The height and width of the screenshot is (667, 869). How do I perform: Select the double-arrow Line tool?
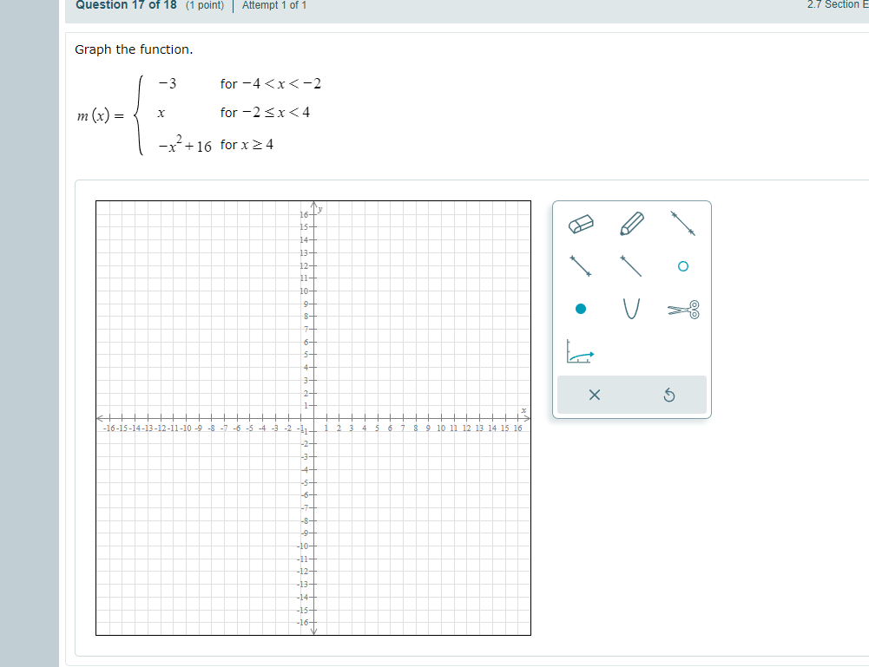point(681,224)
